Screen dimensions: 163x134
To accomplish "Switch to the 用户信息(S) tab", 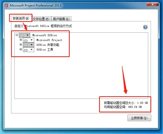I will pyautogui.click(x=61, y=19).
